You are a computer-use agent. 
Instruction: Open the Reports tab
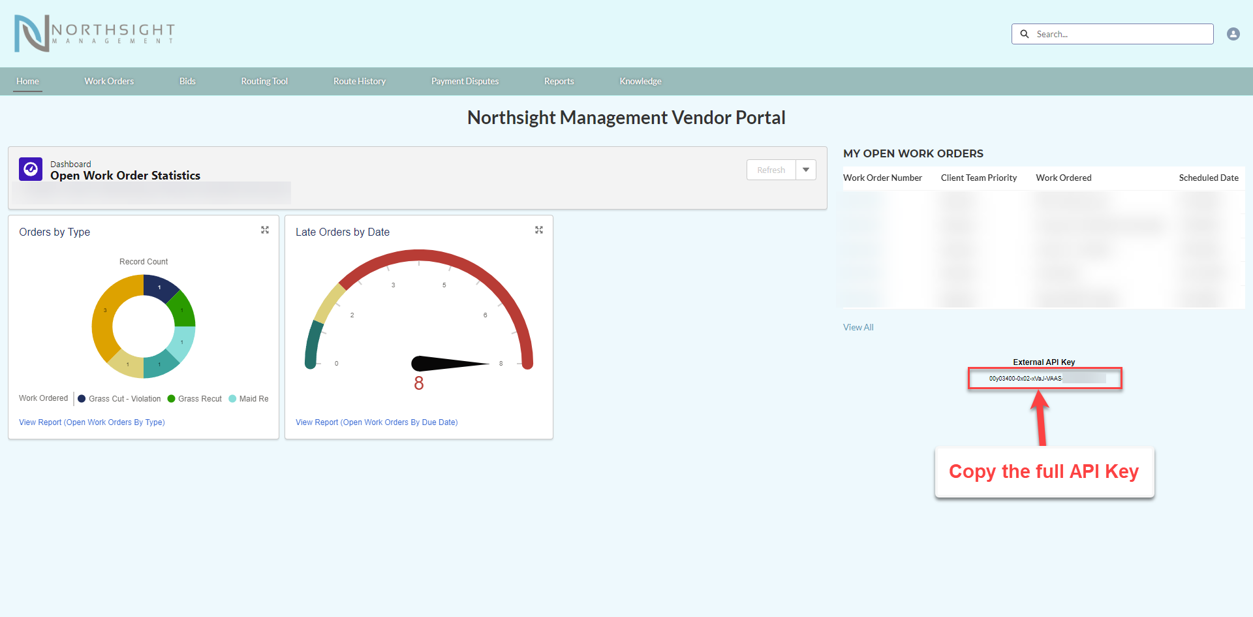(559, 81)
